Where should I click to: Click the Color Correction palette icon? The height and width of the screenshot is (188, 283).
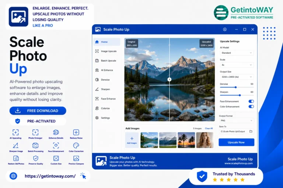[76, 145]
